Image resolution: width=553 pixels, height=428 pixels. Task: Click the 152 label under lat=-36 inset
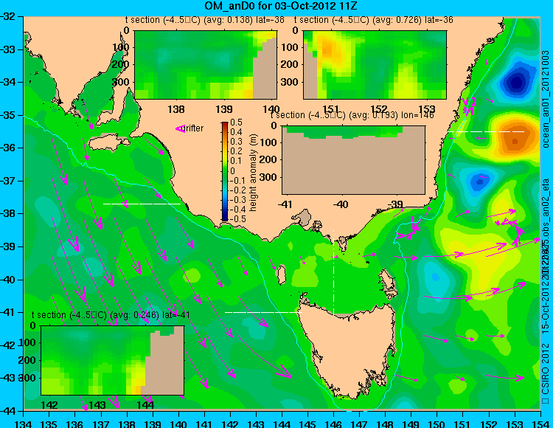tap(379, 109)
